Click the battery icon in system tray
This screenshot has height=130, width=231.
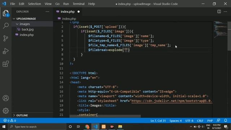coord(195,127)
